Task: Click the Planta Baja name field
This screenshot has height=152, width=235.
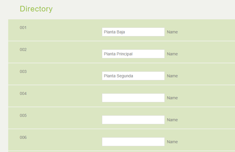Action: [x=133, y=32]
